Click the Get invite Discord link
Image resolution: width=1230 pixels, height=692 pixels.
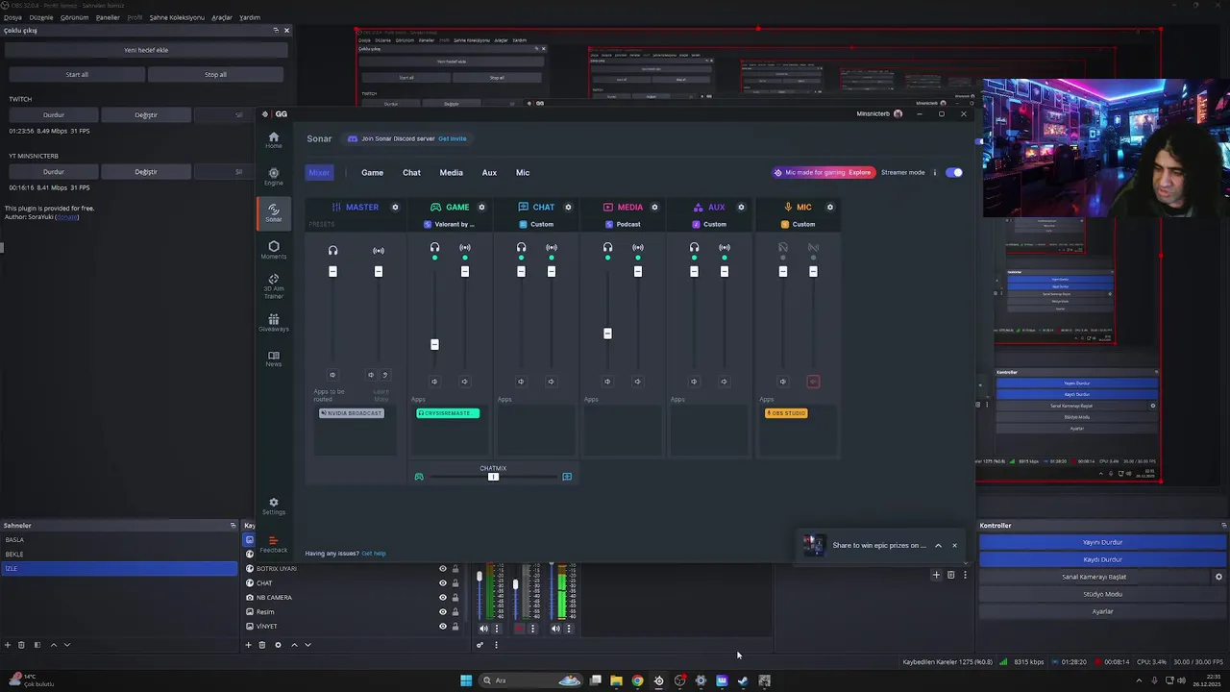point(452,138)
